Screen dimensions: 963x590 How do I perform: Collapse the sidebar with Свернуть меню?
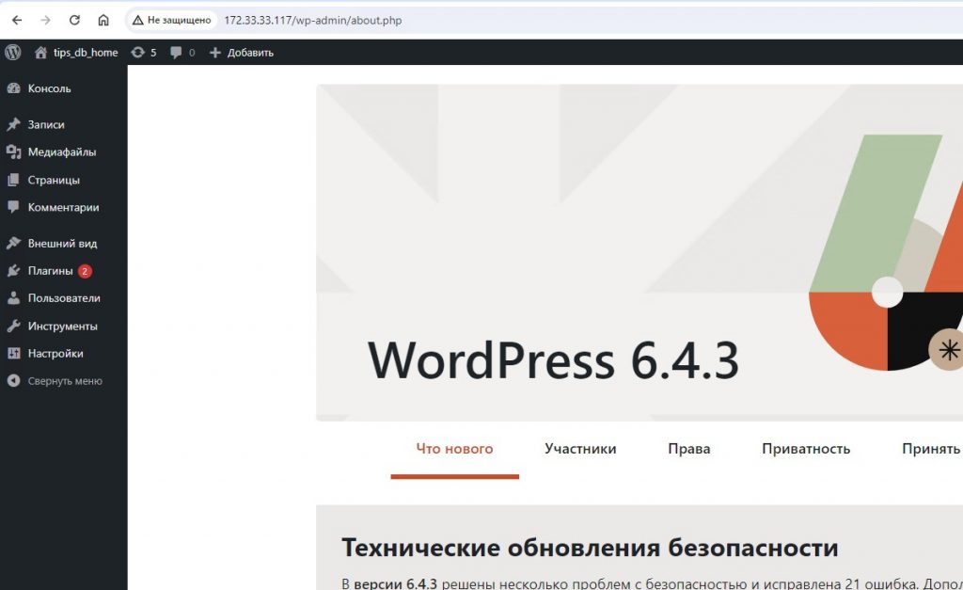click(x=64, y=381)
